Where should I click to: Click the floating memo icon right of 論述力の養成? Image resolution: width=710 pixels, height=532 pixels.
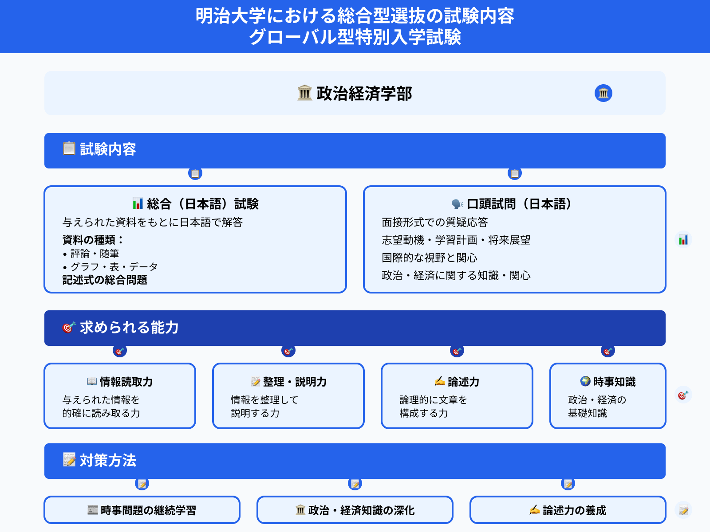[x=683, y=510]
